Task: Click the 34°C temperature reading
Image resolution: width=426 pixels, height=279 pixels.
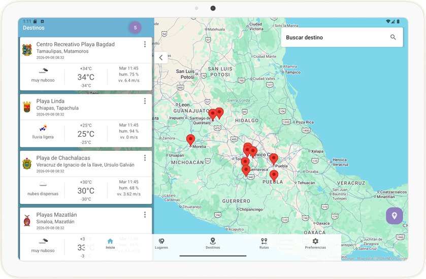Action: pos(86,77)
